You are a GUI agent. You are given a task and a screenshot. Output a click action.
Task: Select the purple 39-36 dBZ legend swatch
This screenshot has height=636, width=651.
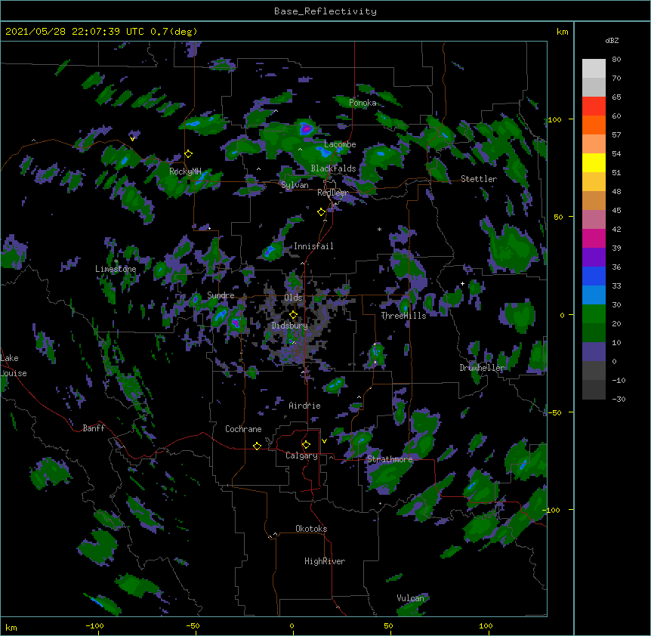click(594, 258)
